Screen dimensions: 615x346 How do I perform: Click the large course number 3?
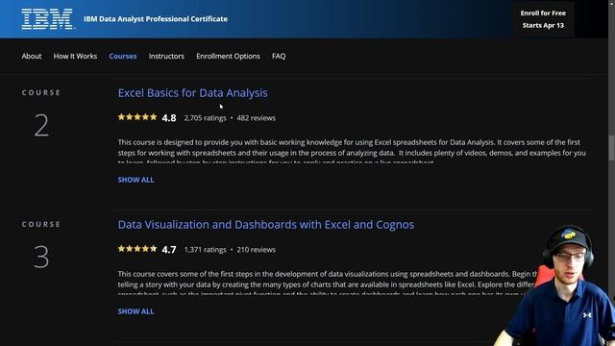pos(41,258)
